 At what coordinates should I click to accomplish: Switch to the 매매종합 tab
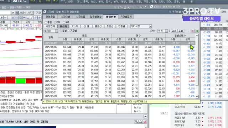50,17
